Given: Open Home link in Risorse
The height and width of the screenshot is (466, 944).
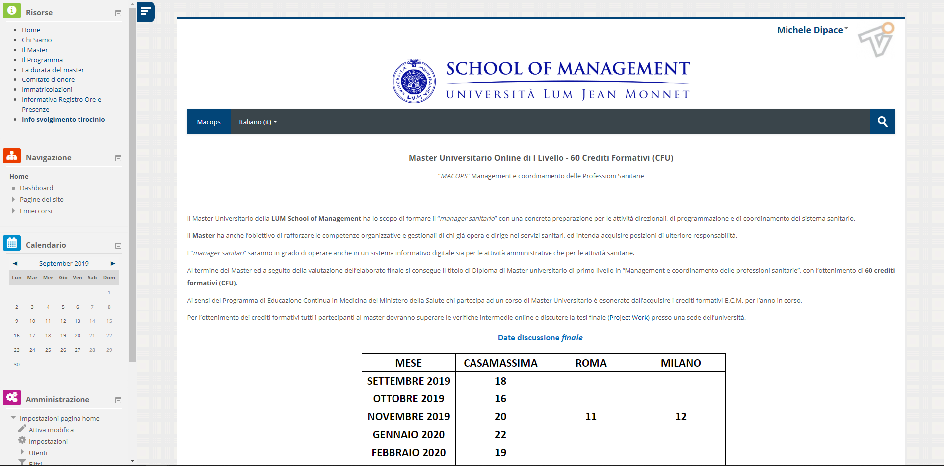Looking at the screenshot, I should [31, 30].
